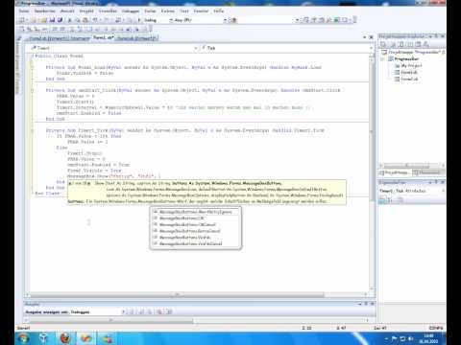461x345 pixels.
Task: Click the volume icon in system tray
Action: [x=411, y=338]
